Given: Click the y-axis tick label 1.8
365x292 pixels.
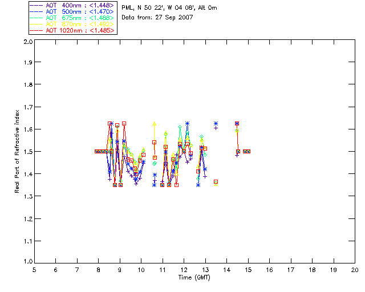Looking at the screenshot, I should [x=28, y=84].
